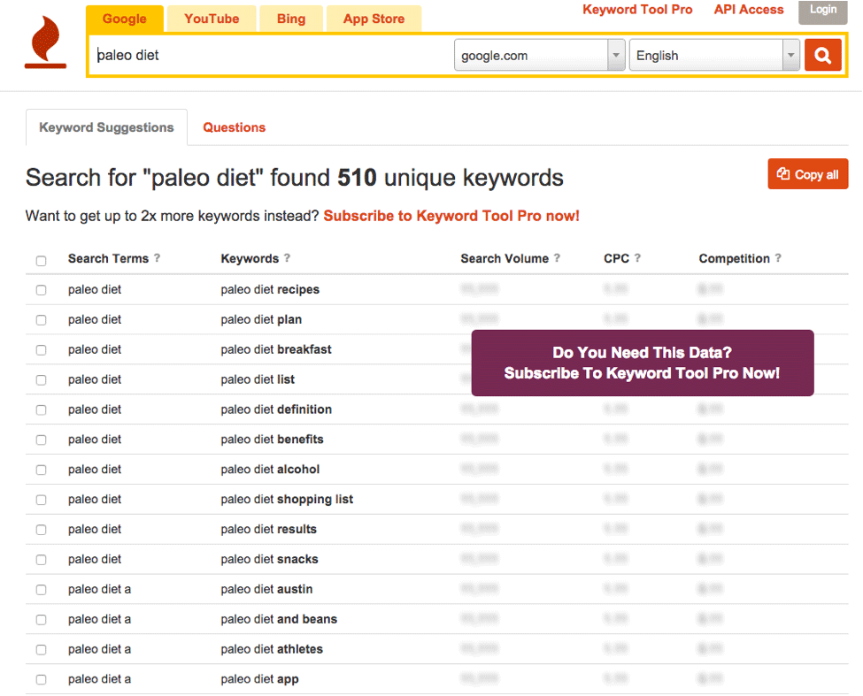Click the keyword paleo diet athletes
The width and height of the screenshot is (863, 696).
click(272, 649)
